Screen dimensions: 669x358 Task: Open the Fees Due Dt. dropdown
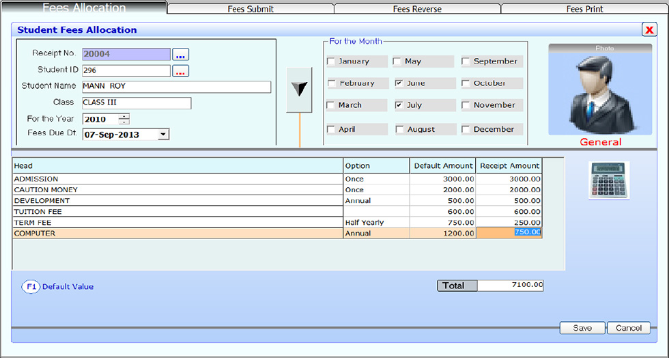(163, 135)
